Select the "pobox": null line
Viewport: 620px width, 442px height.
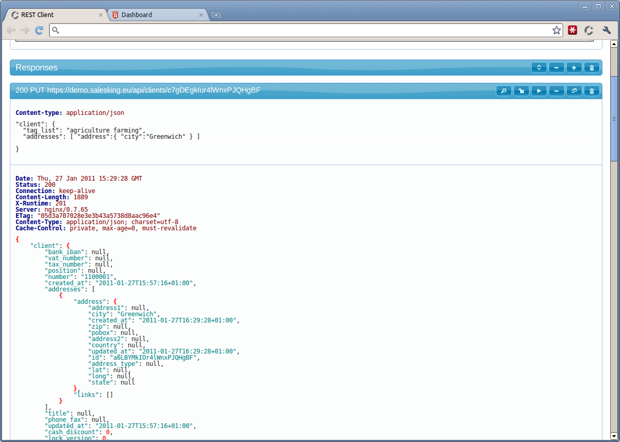click(x=113, y=333)
